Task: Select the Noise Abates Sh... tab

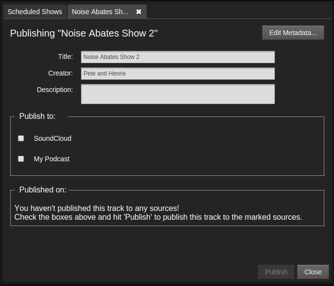Action: [100, 12]
